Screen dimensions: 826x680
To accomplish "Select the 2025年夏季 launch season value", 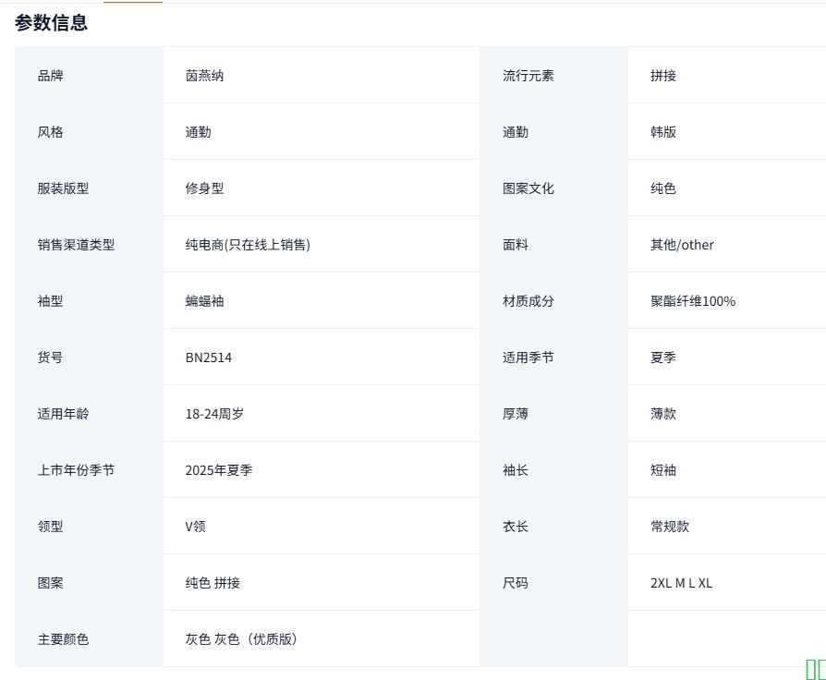I will pos(219,470).
